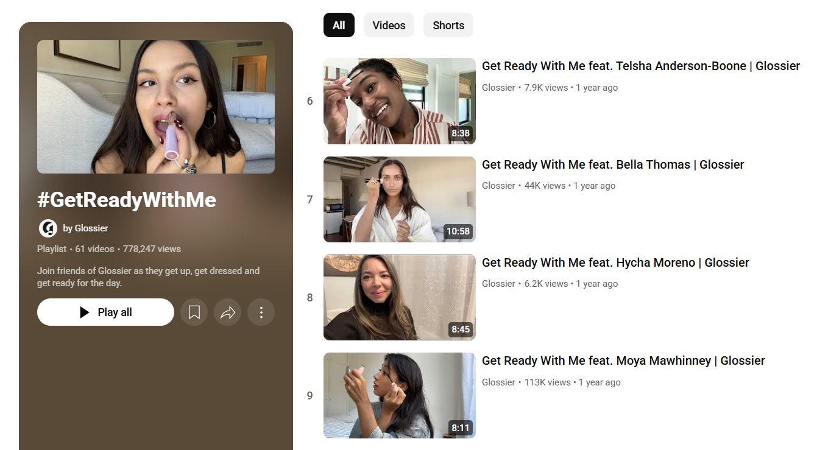Open the playlist cover thumbnail
This screenshot has width=817, height=450.
[x=156, y=107]
